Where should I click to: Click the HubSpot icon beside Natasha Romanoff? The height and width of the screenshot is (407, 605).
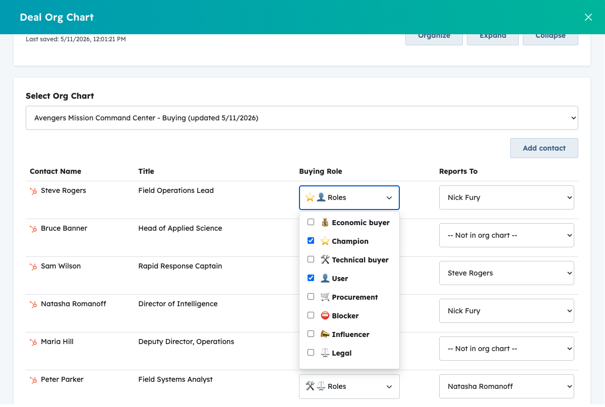click(x=33, y=305)
